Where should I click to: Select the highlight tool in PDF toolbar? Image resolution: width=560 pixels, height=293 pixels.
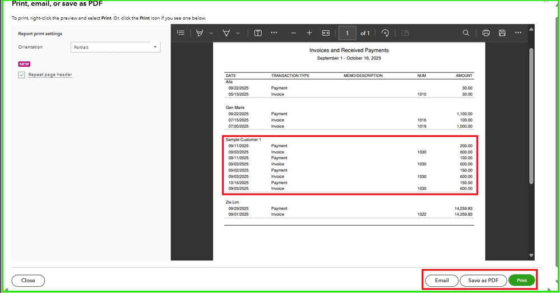(x=200, y=34)
